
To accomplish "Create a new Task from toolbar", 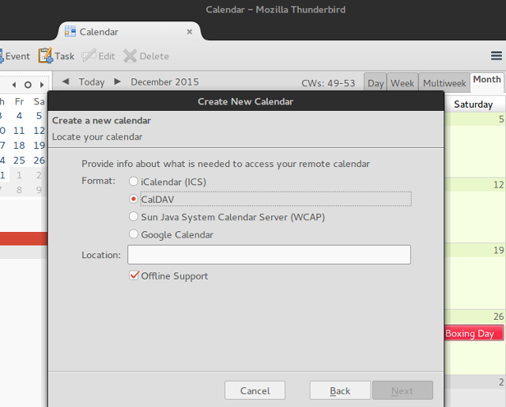I will coord(56,56).
